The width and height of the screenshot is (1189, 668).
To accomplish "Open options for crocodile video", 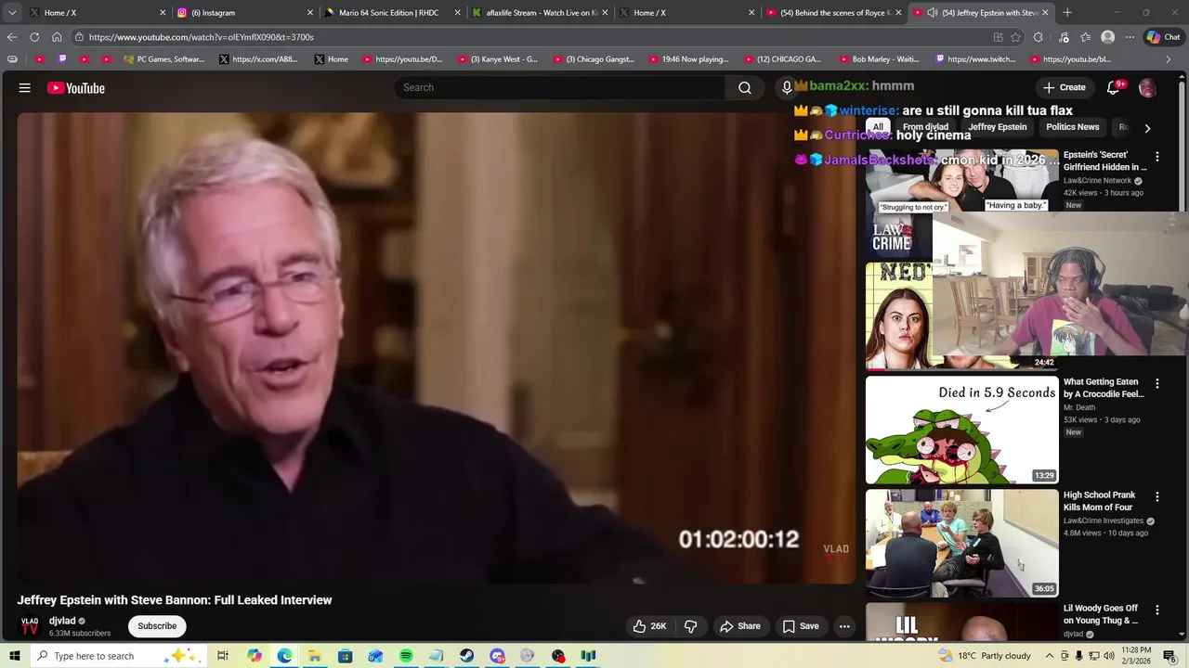I will click(x=1157, y=383).
